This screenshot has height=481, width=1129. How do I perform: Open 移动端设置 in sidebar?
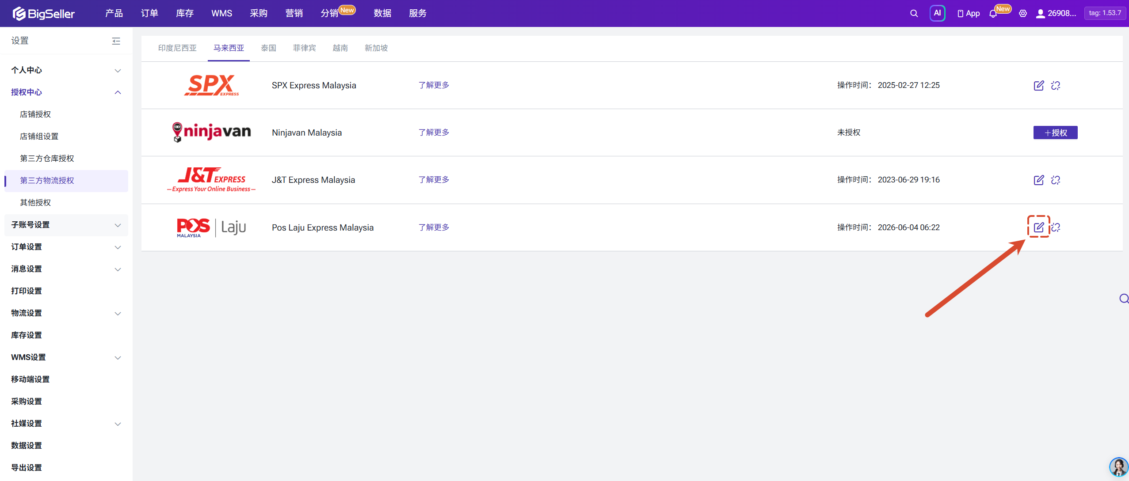pyautogui.click(x=30, y=379)
